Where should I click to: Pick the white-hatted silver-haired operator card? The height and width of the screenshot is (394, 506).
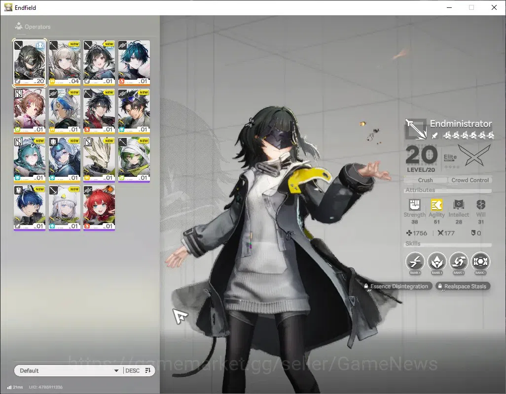(x=65, y=208)
